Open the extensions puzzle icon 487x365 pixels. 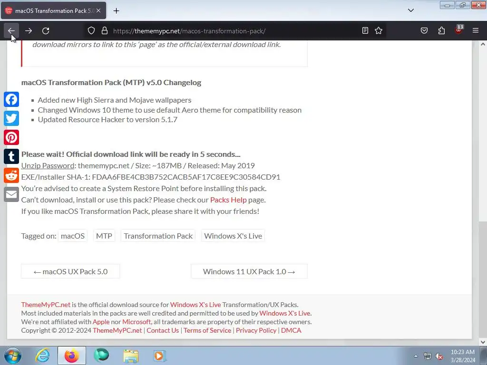tap(441, 31)
